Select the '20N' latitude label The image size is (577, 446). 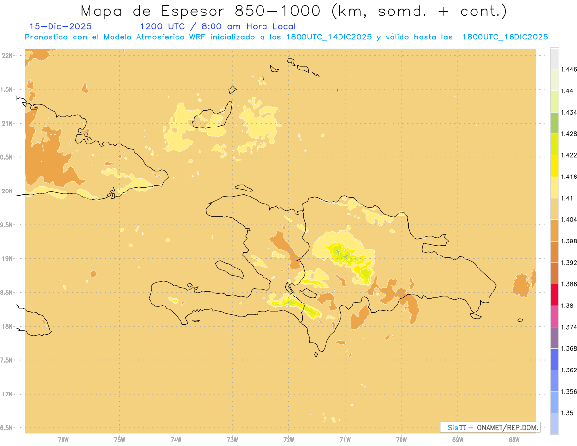[8, 191]
